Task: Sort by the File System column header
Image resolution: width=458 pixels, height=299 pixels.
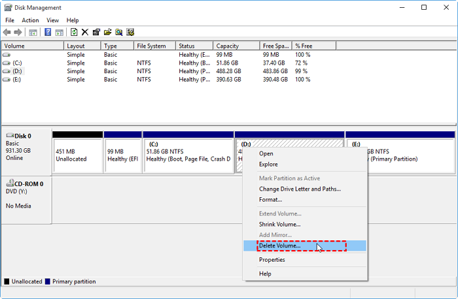Action: [x=151, y=46]
